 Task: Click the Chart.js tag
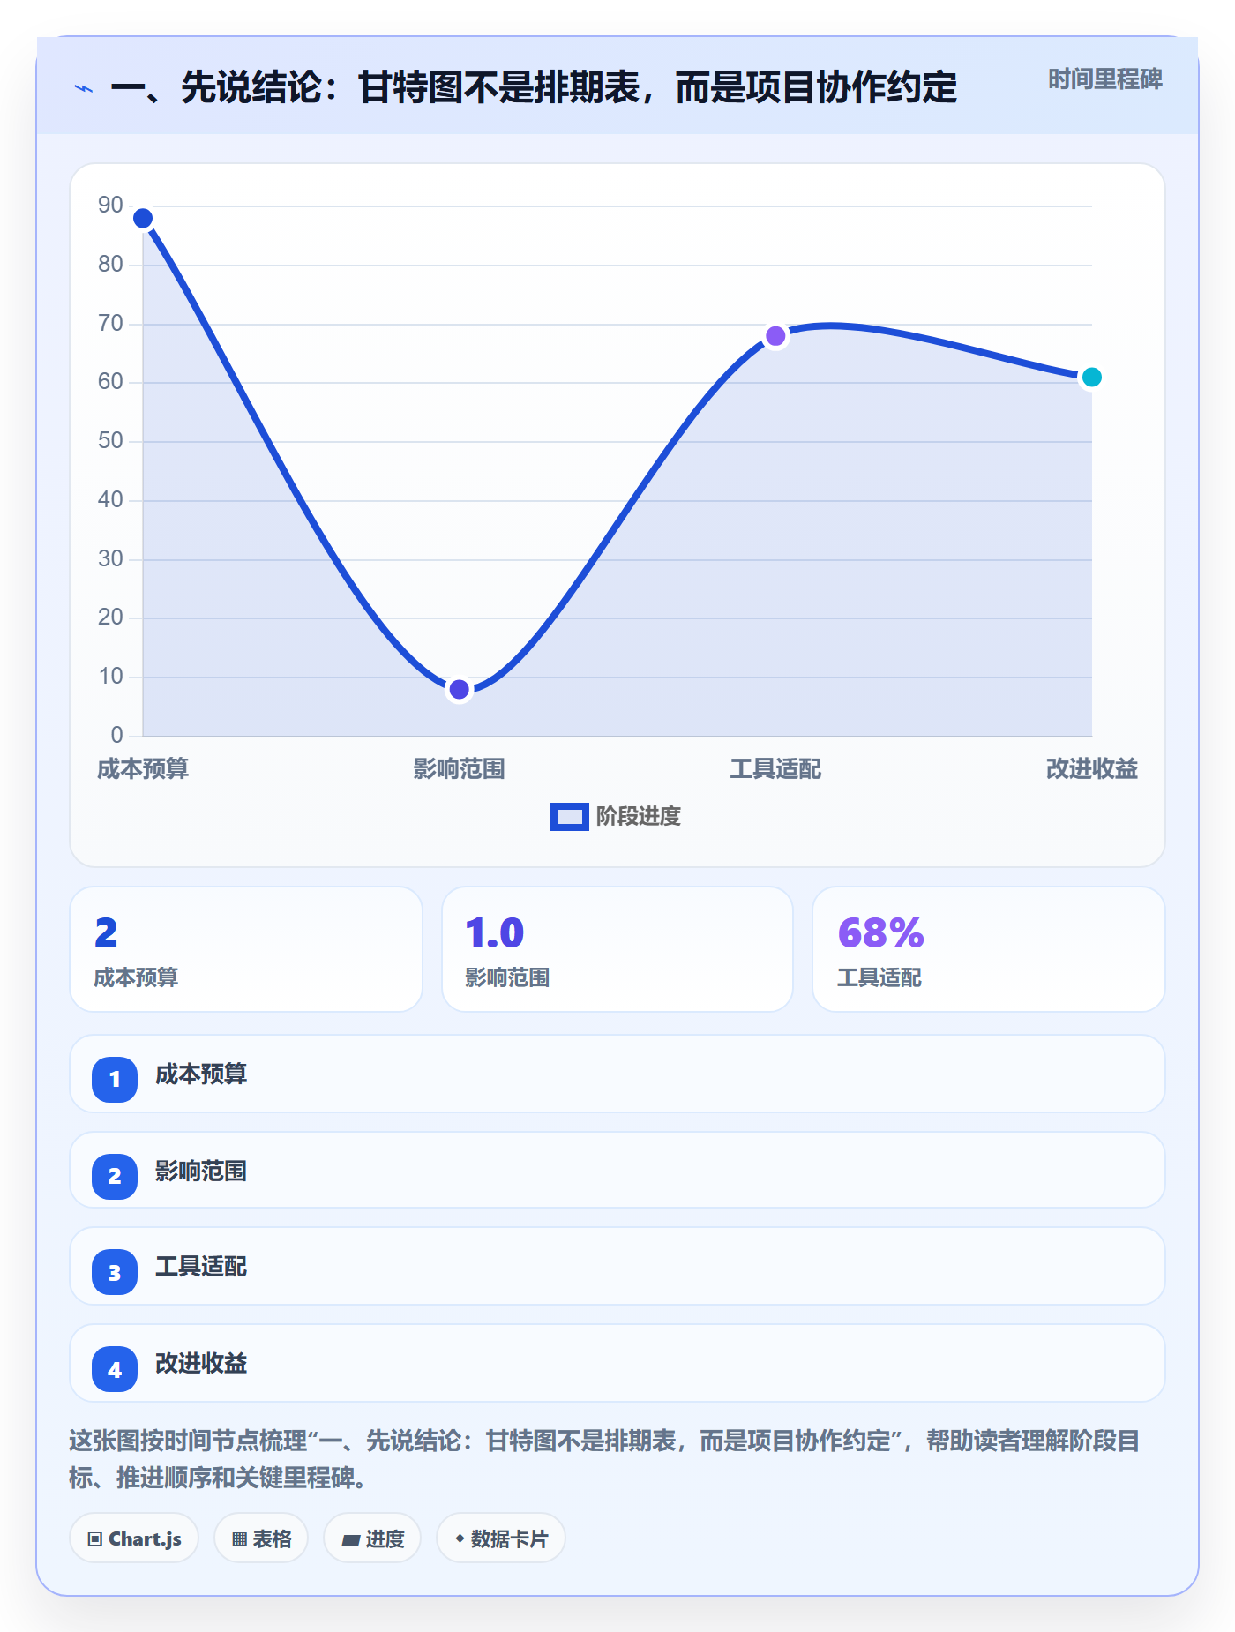[x=134, y=1538]
